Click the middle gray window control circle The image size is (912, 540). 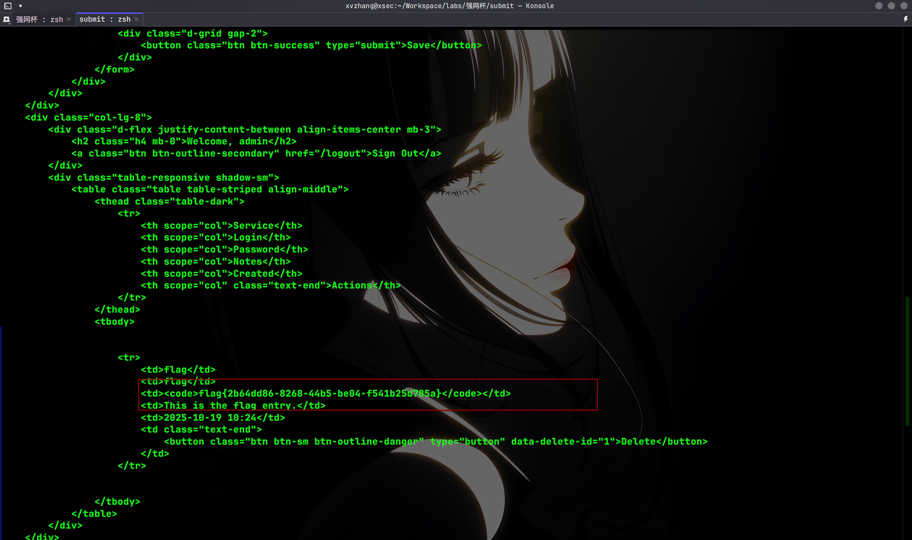click(891, 6)
